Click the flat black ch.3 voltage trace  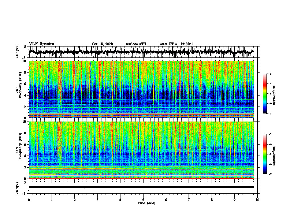tap(141, 187)
